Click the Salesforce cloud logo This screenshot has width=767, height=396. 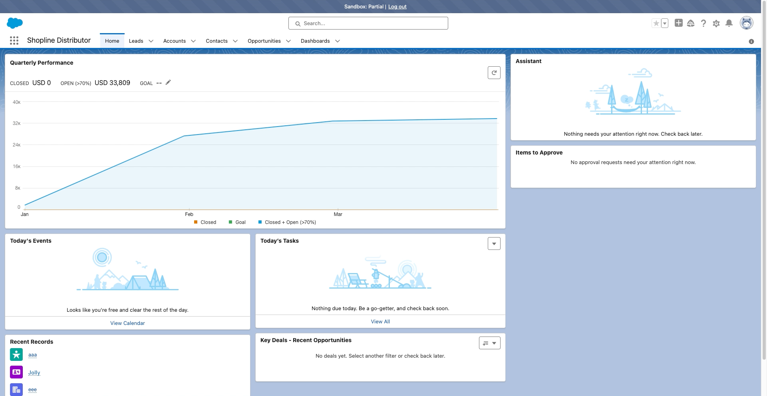tap(15, 23)
